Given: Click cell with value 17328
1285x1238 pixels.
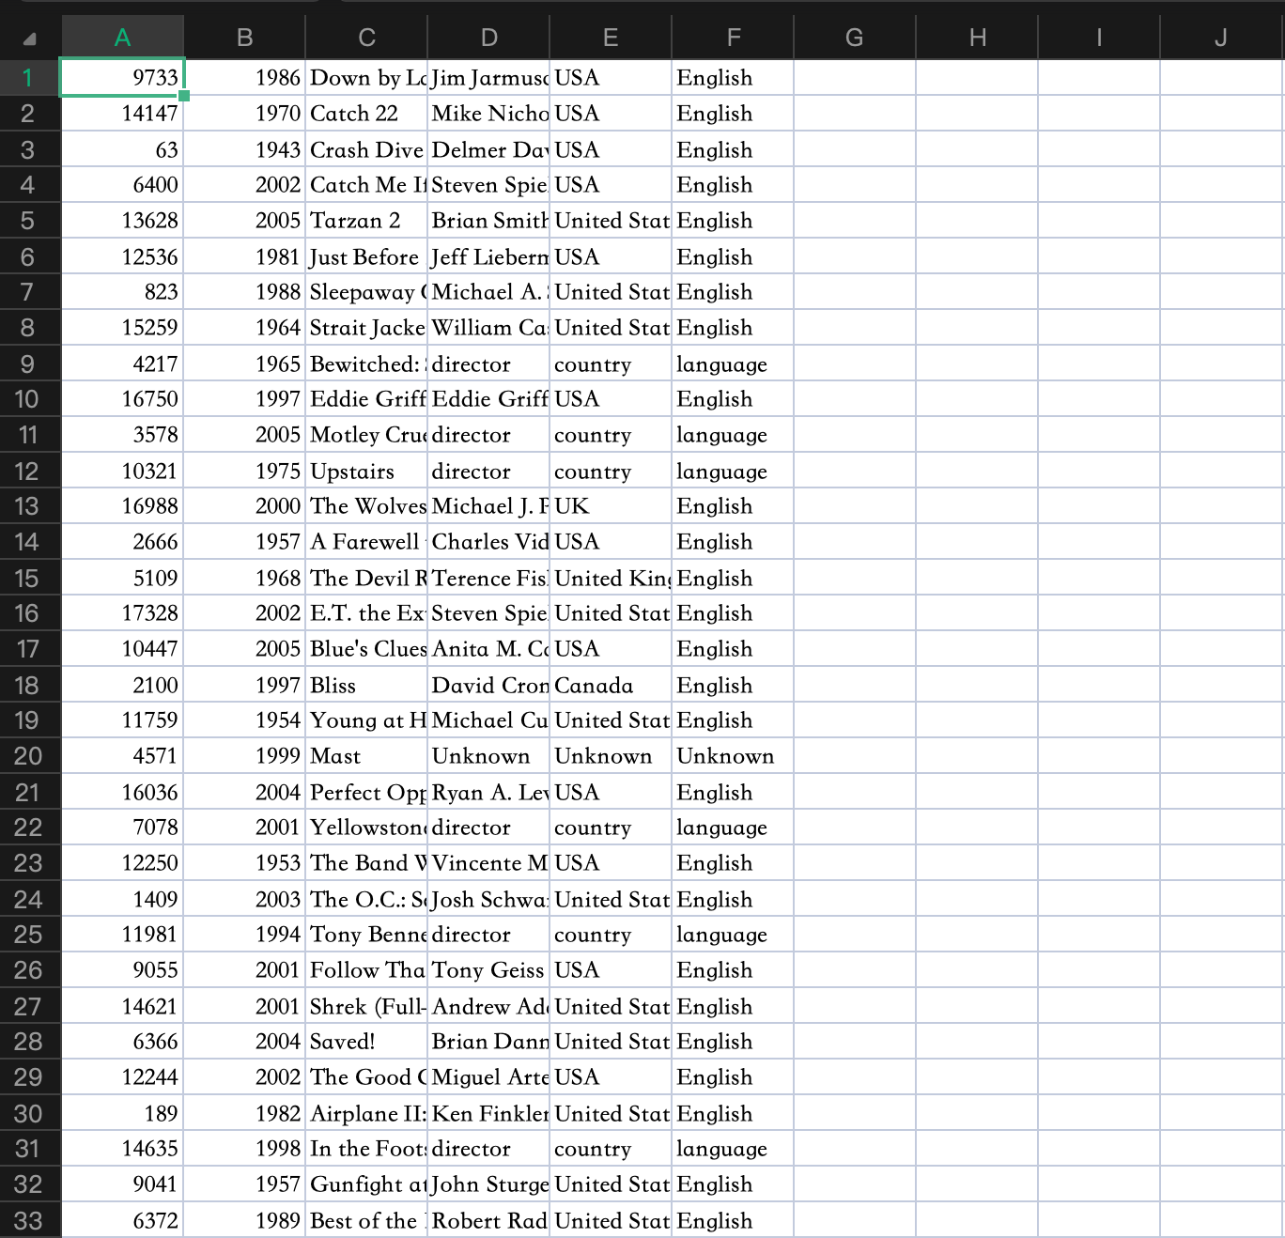Looking at the screenshot, I should pyautogui.click(x=122, y=613).
